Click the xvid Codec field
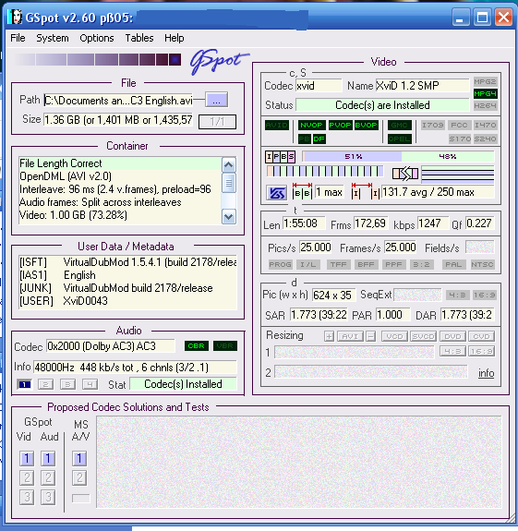 point(319,86)
